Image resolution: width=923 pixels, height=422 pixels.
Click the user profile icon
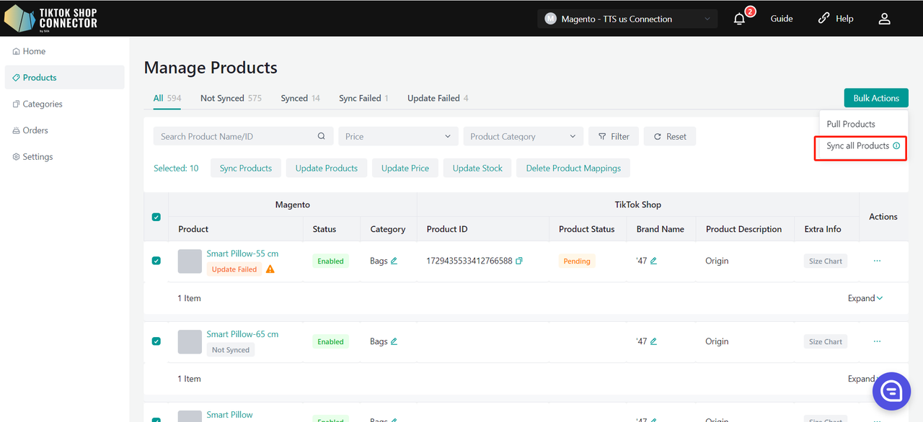884,19
